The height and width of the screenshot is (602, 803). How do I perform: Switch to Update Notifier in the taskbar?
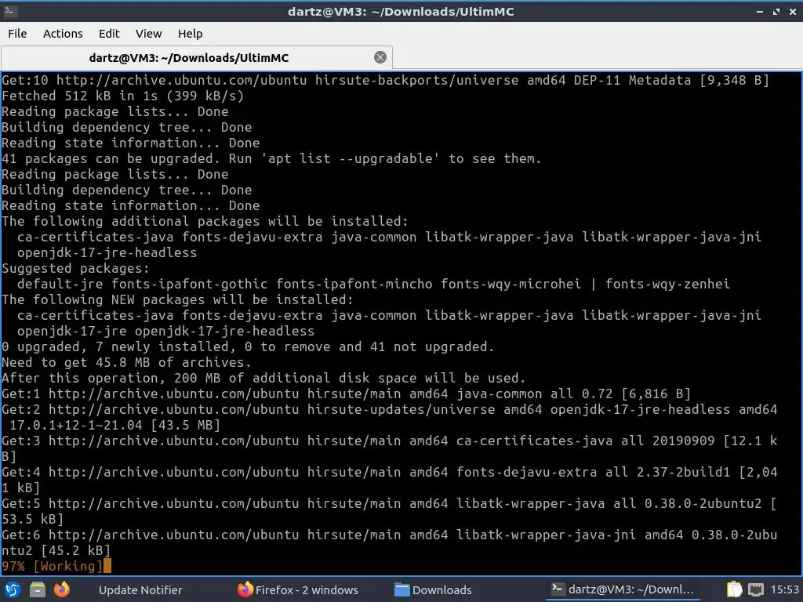(x=140, y=589)
